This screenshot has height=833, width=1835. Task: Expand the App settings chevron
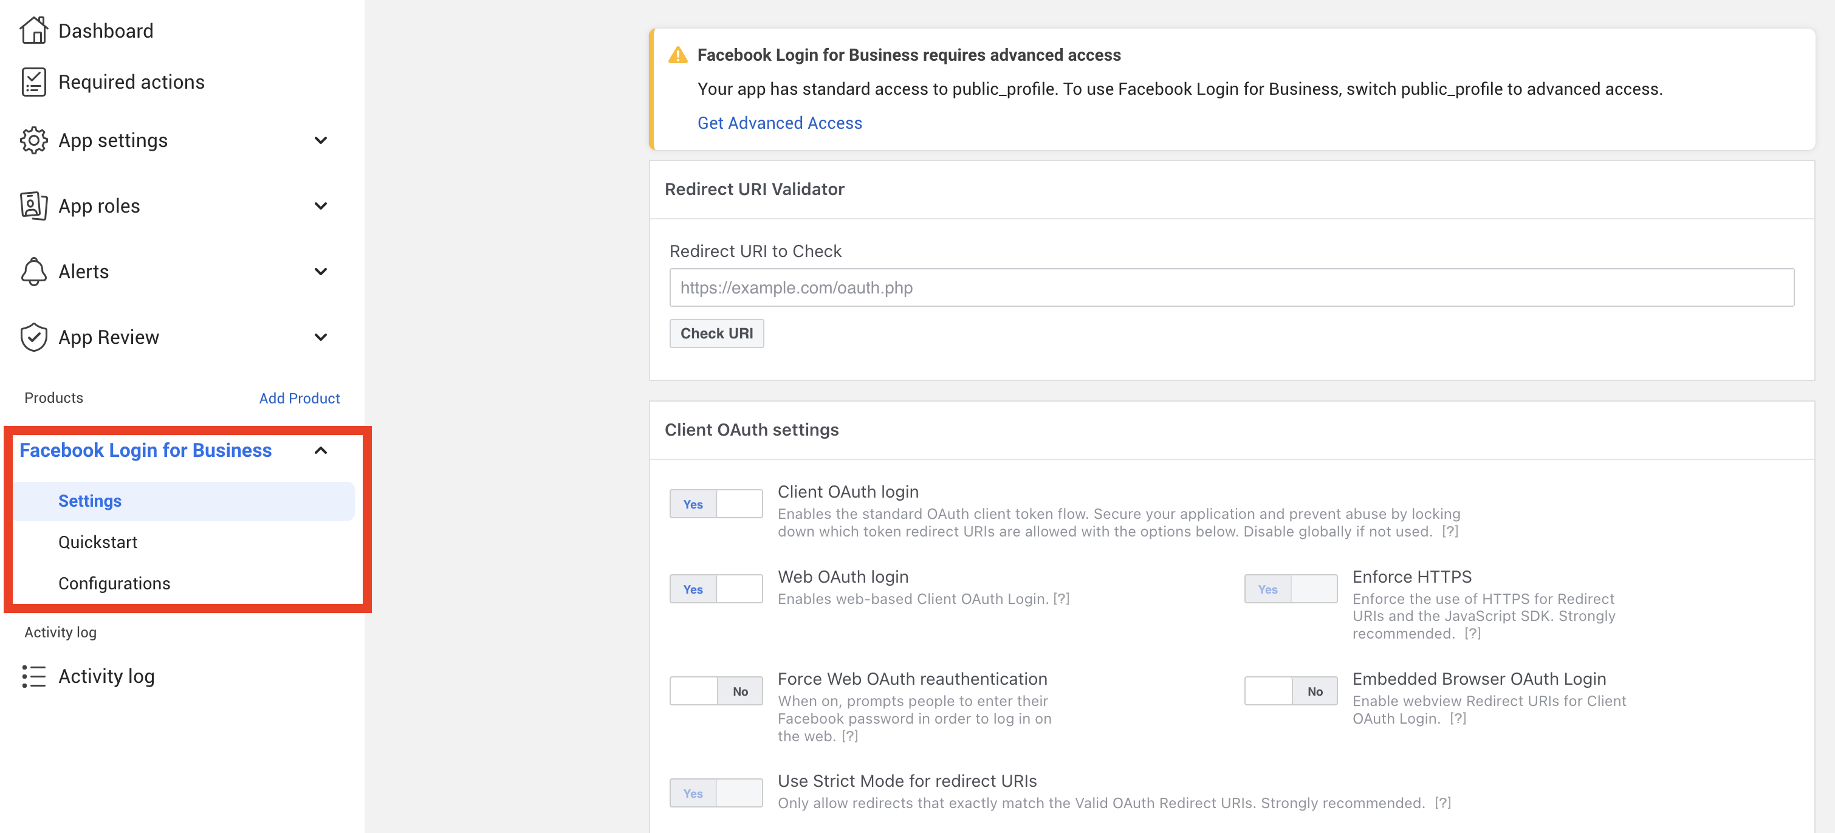click(321, 140)
